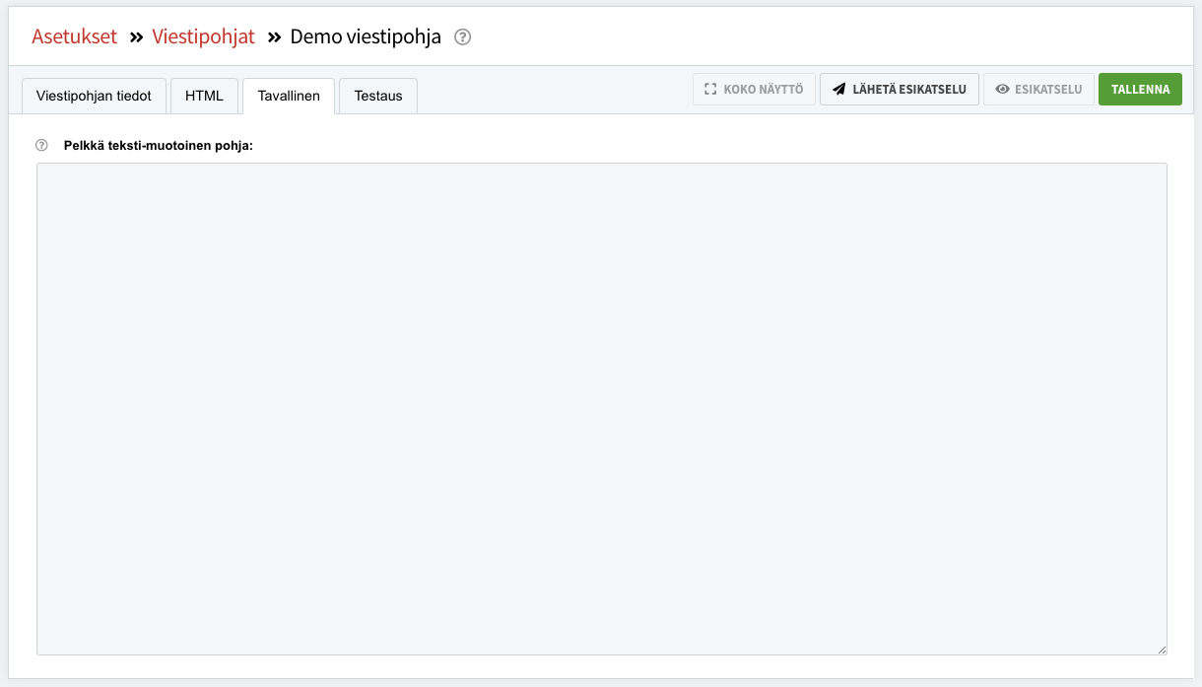
Task: Open help icon beside Demo viestipohja title
Action: coord(463,37)
